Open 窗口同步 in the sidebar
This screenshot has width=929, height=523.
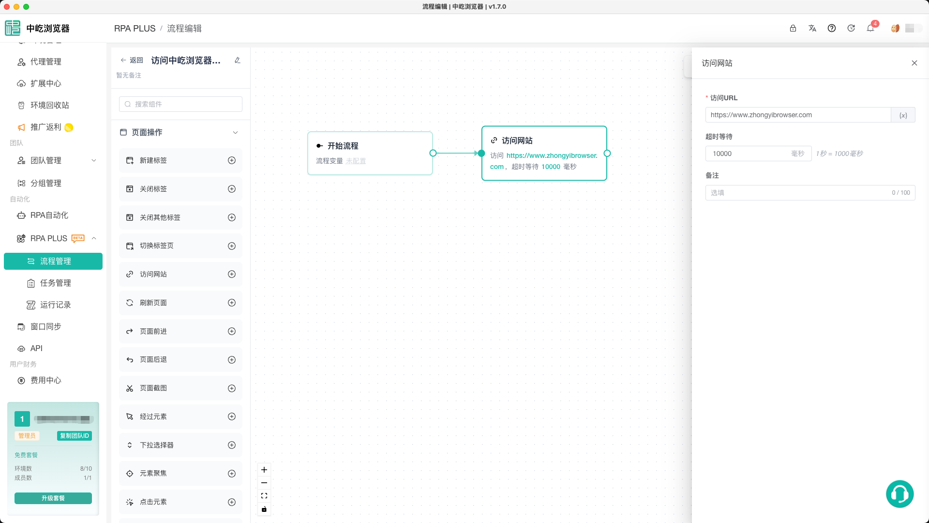coord(46,327)
